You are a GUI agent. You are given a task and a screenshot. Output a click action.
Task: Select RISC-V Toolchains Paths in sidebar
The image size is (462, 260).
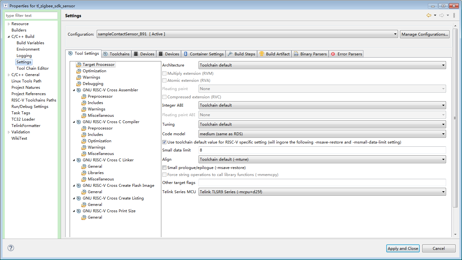point(34,100)
